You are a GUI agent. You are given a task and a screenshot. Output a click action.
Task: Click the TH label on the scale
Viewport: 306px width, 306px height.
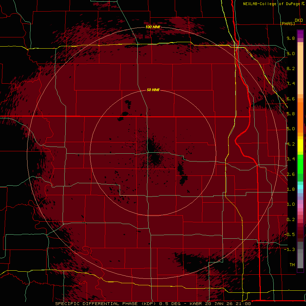point(292,265)
